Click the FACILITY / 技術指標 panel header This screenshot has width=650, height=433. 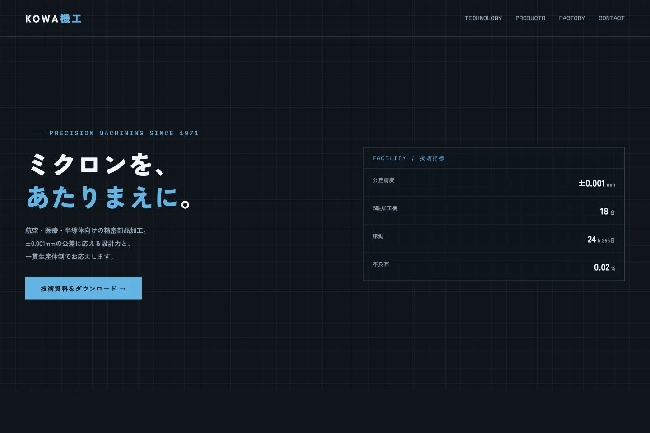494,158
